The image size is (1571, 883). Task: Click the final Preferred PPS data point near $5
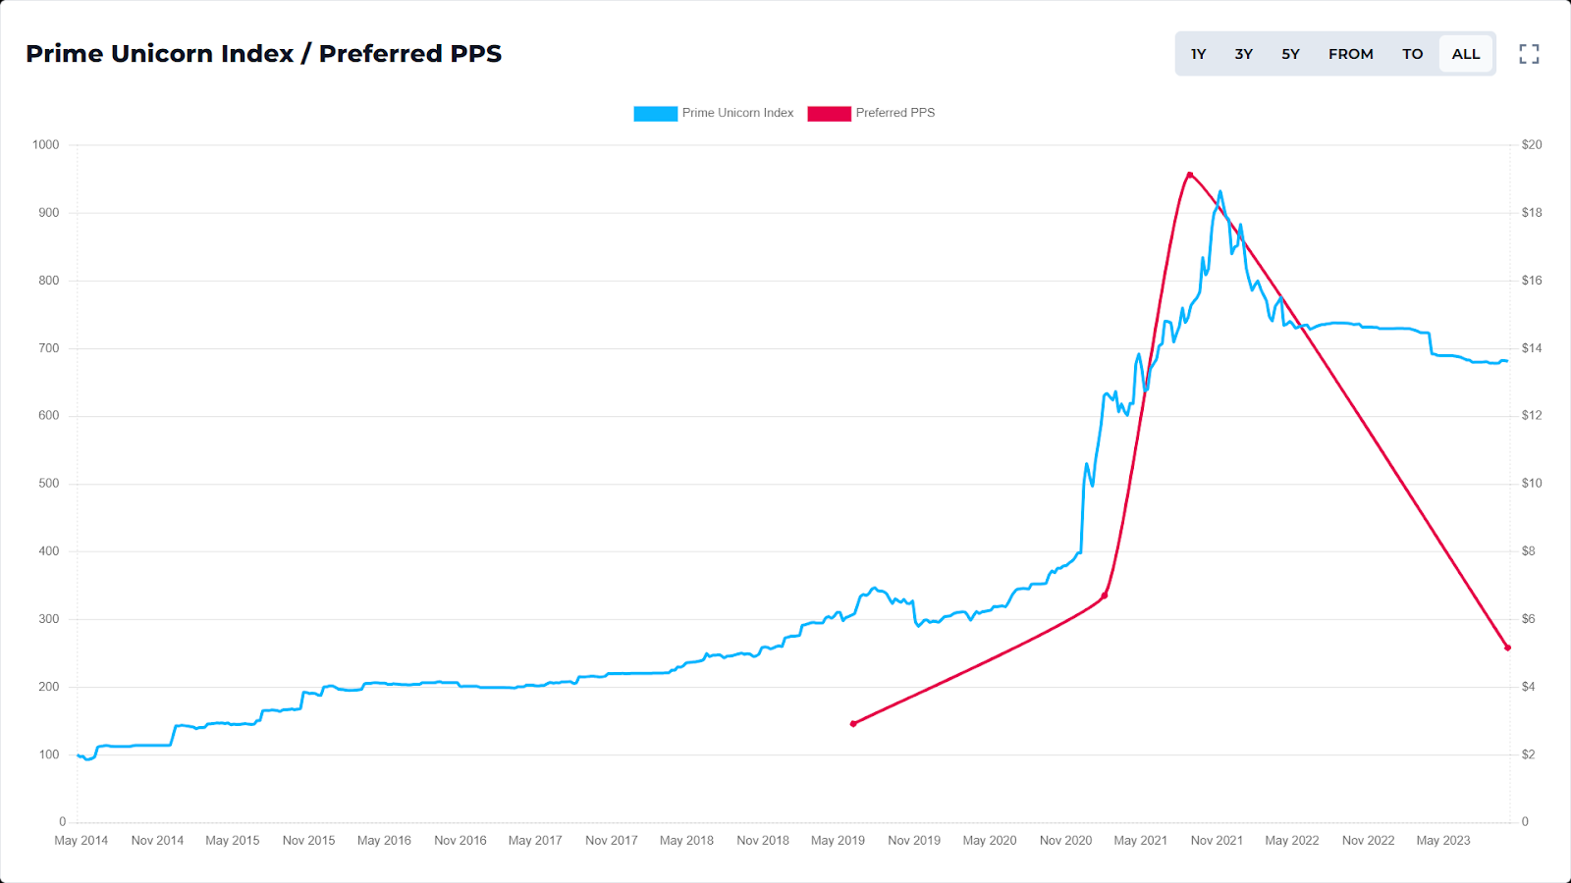(x=1507, y=648)
